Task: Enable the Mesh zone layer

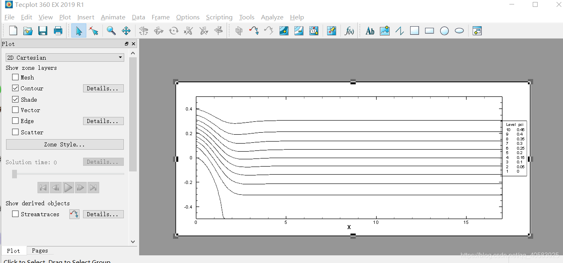Action: [x=15, y=77]
